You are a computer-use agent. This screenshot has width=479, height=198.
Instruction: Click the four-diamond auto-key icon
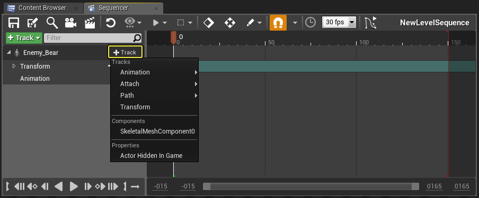click(x=229, y=23)
